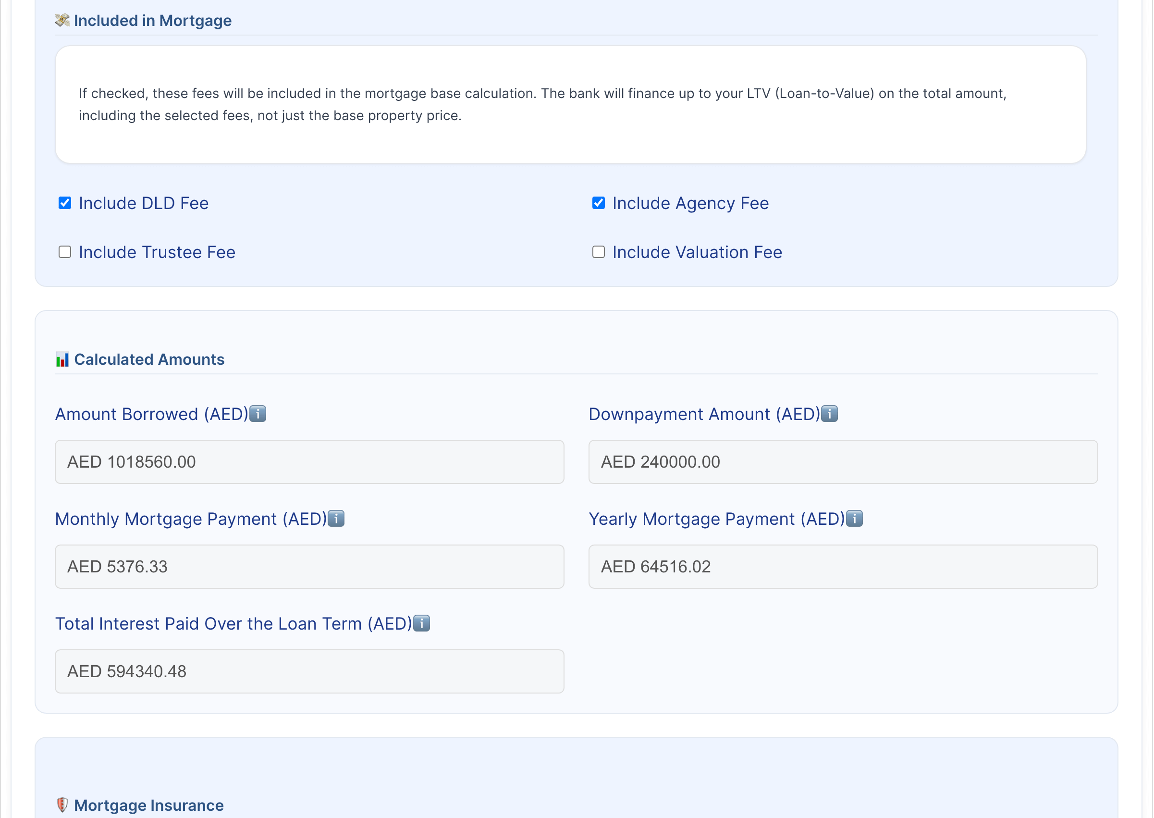1154x818 pixels.
Task: Select the Monthly Mortgage Payment field AED 5376.33
Action: (x=310, y=567)
